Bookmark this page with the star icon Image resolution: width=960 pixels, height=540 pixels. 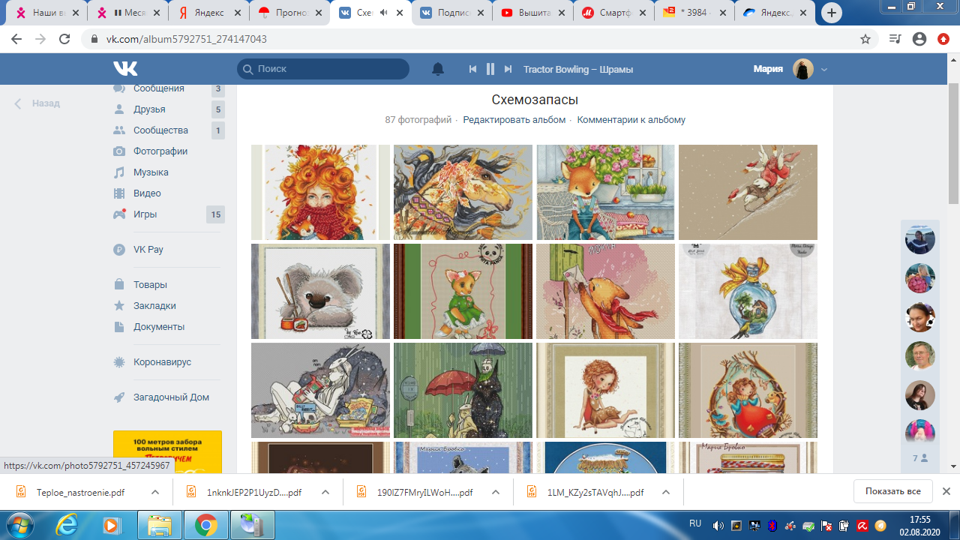pos(865,39)
